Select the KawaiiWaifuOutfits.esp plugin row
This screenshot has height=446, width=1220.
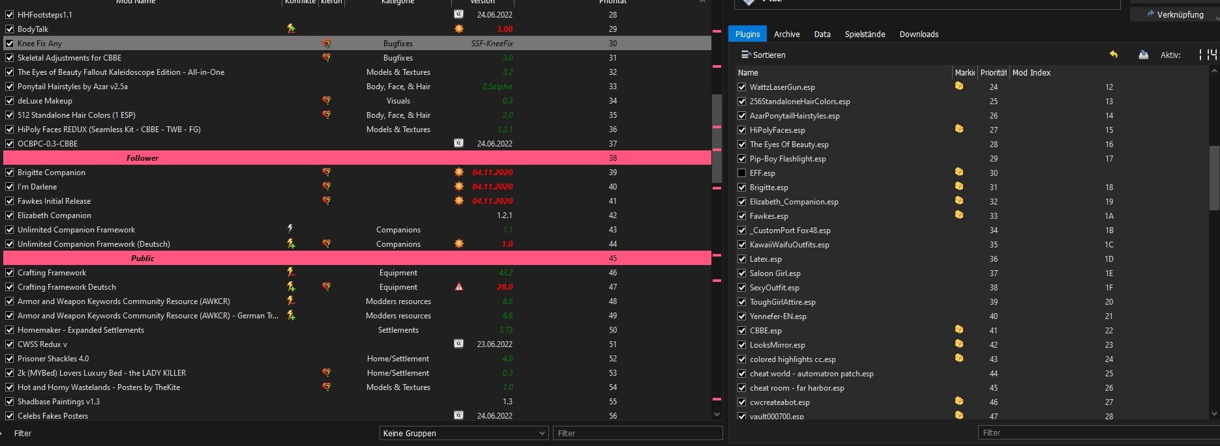tap(972, 245)
